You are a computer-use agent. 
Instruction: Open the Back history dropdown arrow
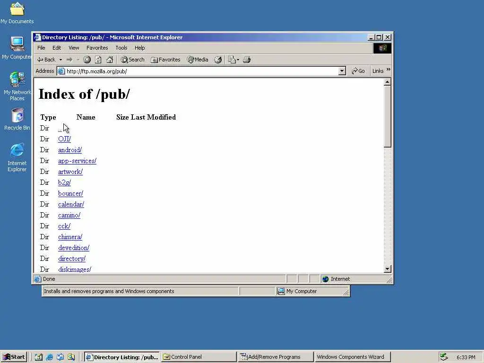pyautogui.click(x=61, y=60)
